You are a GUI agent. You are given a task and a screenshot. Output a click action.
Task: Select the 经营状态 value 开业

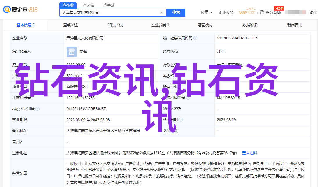pos(221,51)
